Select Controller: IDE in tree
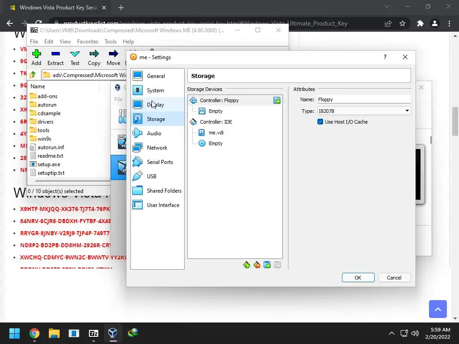This screenshot has width=459, height=344. click(x=216, y=122)
